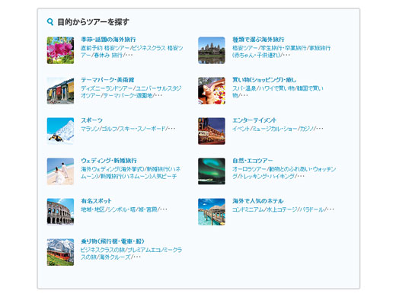Open the テーマパーク・美術館 heading link
Image resolution: width=396 pixels, height=297 pixels.
point(107,80)
